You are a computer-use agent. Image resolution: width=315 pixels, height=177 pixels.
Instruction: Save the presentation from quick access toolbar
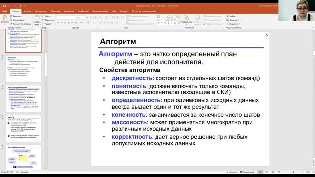pos(5,6)
